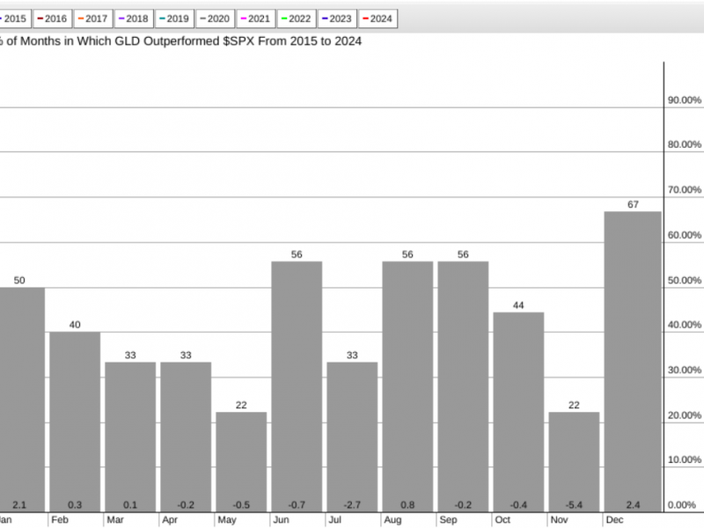Select the December bar in the chart
Screen dimensions: 704x528
(633, 362)
